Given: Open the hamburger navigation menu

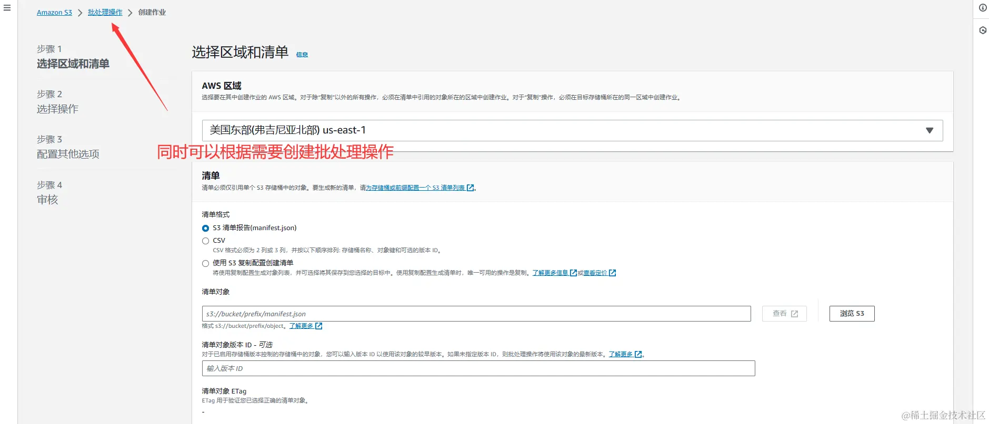Looking at the screenshot, I should coord(7,8).
